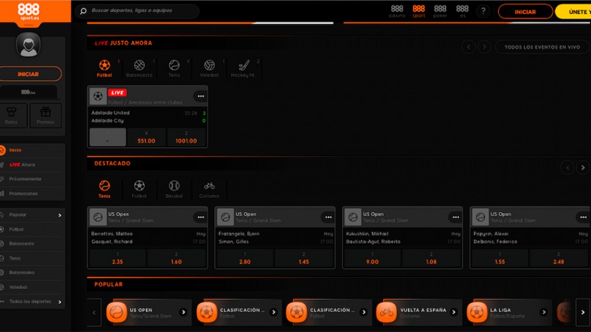
Task: Click the 888 club badge in sidebar
Action: pyautogui.click(x=28, y=92)
